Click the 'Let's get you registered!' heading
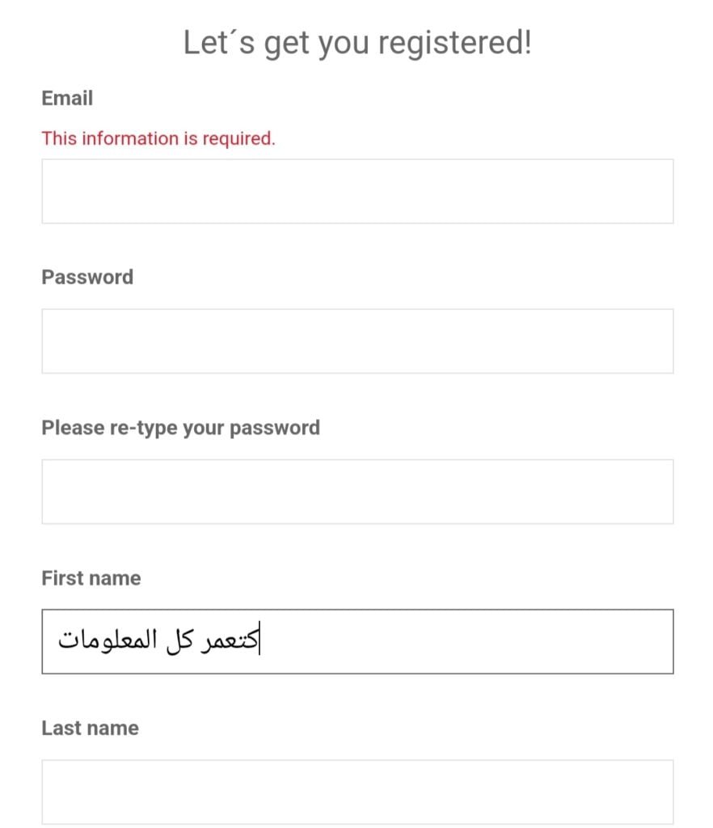Viewport: 713px width, 828px height. (x=357, y=43)
